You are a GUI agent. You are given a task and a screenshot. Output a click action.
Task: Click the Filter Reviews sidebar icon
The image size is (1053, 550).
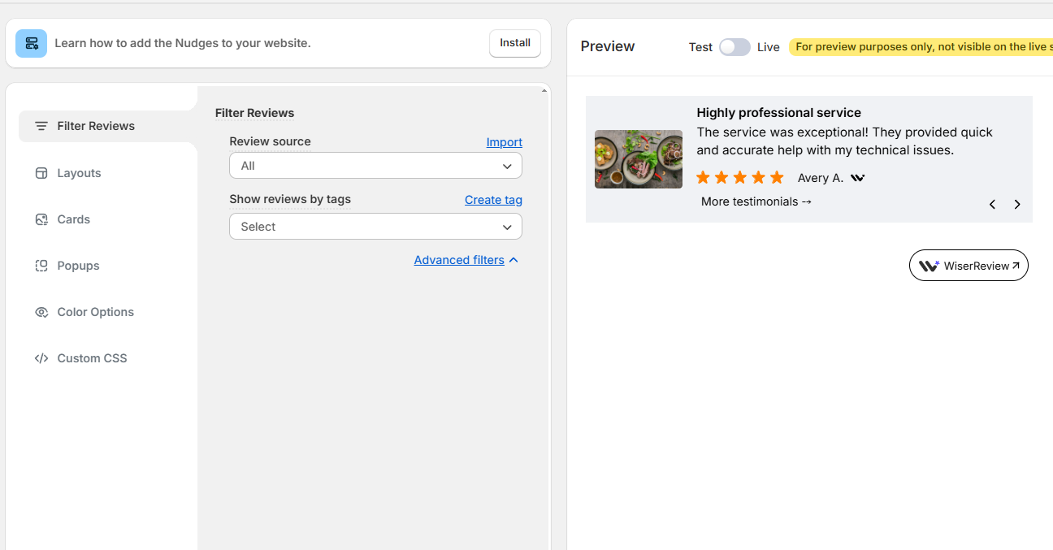(41, 126)
